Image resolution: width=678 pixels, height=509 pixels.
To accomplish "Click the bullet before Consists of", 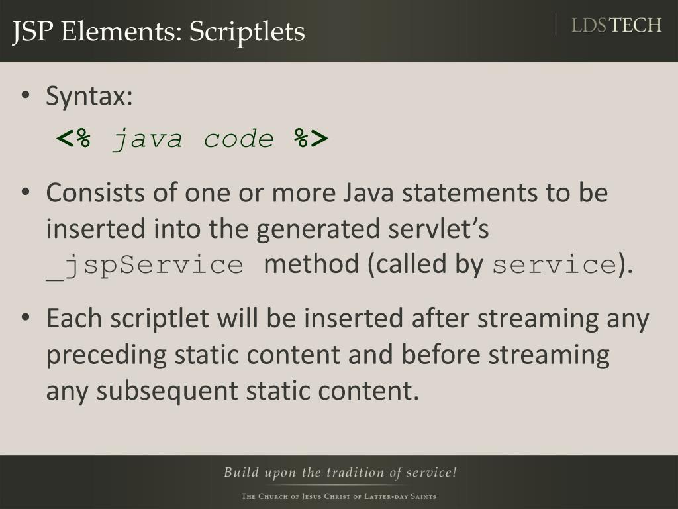I will [x=26, y=192].
